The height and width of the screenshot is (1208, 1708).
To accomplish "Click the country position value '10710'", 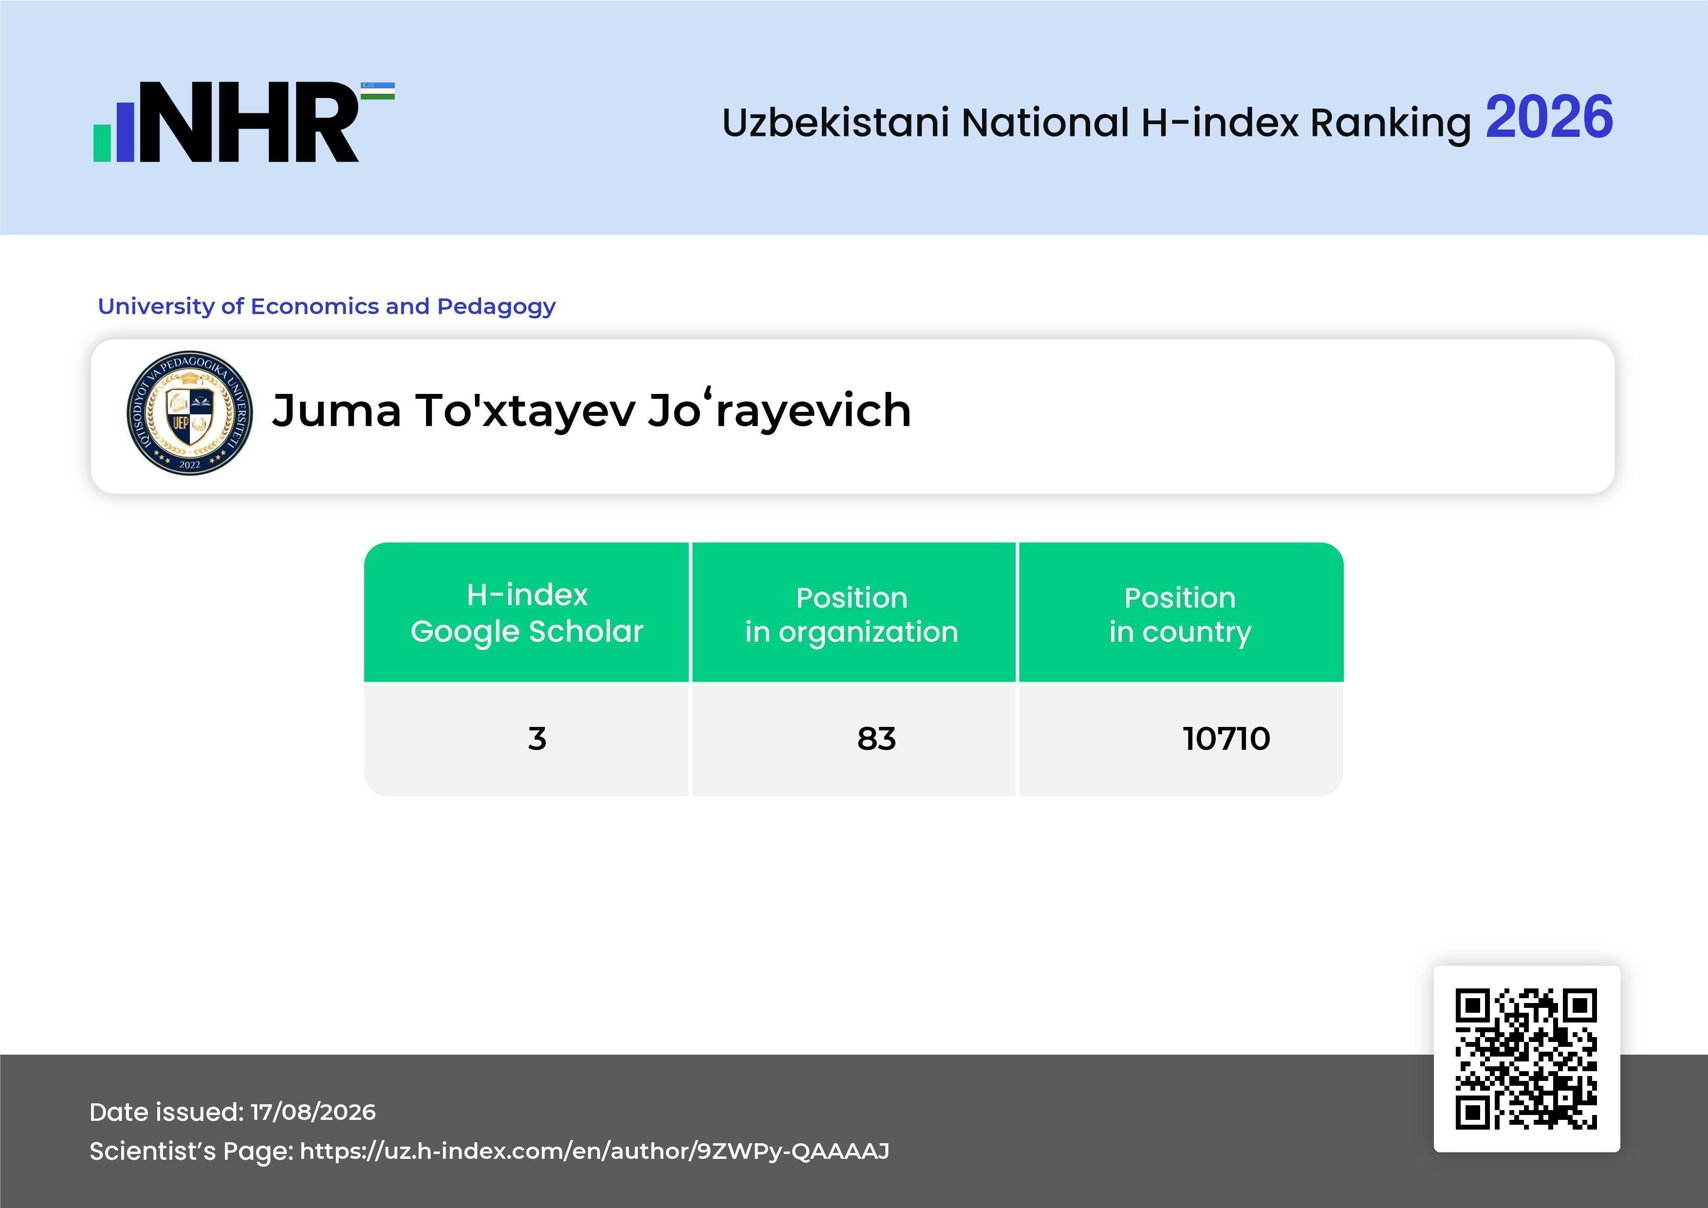I will click(1226, 739).
